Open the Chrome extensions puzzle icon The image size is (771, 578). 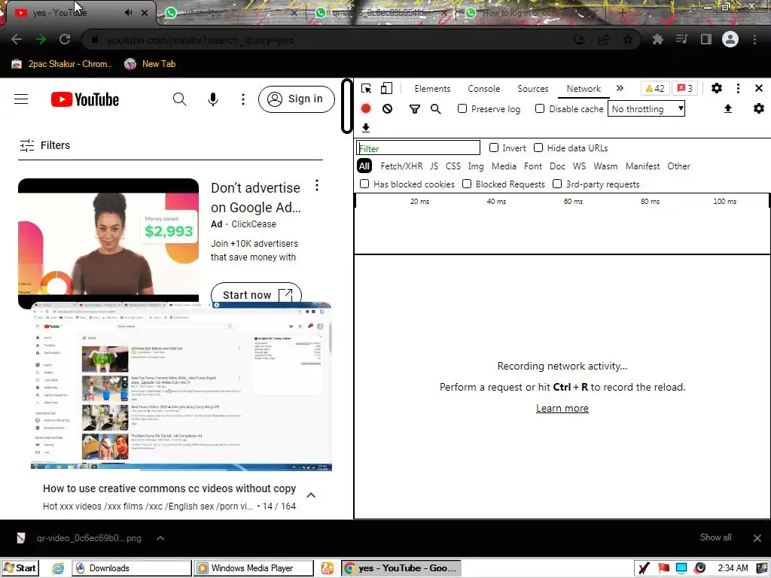tap(658, 39)
